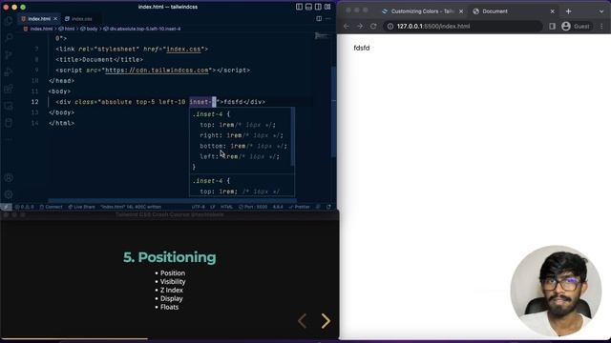This screenshot has height=343, width=611.
Task: Open the Accounts icon in the activity bar
Action: point(9,178)
